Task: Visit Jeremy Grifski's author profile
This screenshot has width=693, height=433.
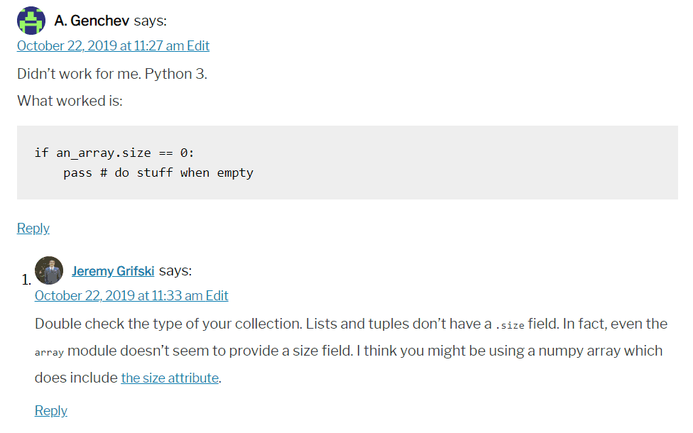Action: pos(113,270)
